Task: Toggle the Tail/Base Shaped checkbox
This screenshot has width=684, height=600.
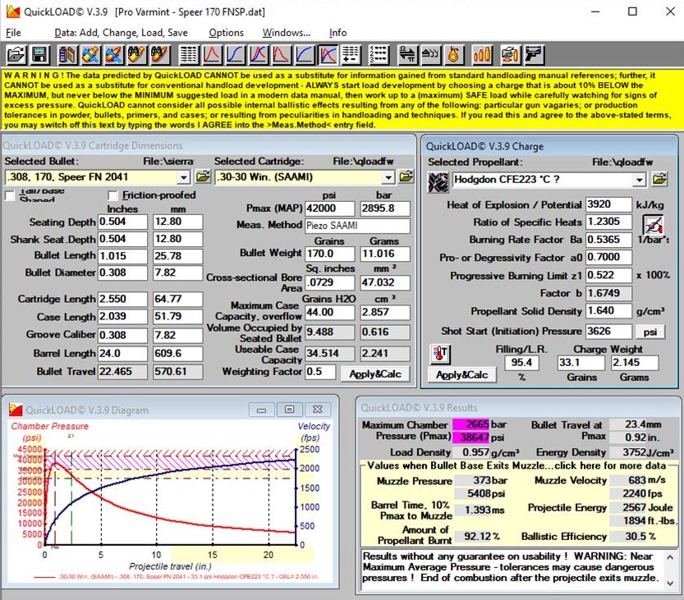Action: [x=10, y=195]
